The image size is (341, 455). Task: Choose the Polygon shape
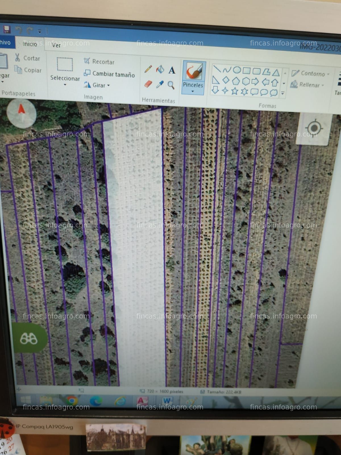coord(266,72)
